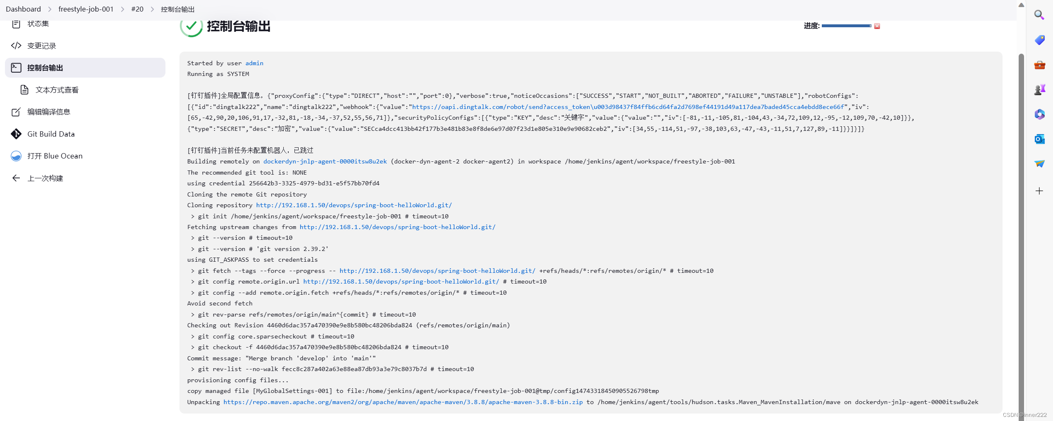The height and width of the screenshot is (421, 1053).
Task: Click 'The recommended git tool is: NONE'
Action: 247,173
